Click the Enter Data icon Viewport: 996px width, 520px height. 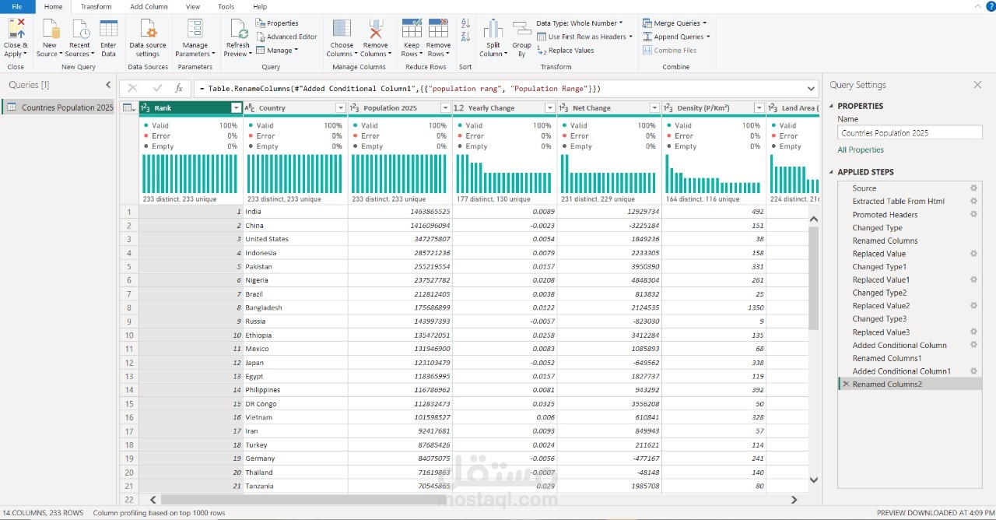tap(108, 29)
